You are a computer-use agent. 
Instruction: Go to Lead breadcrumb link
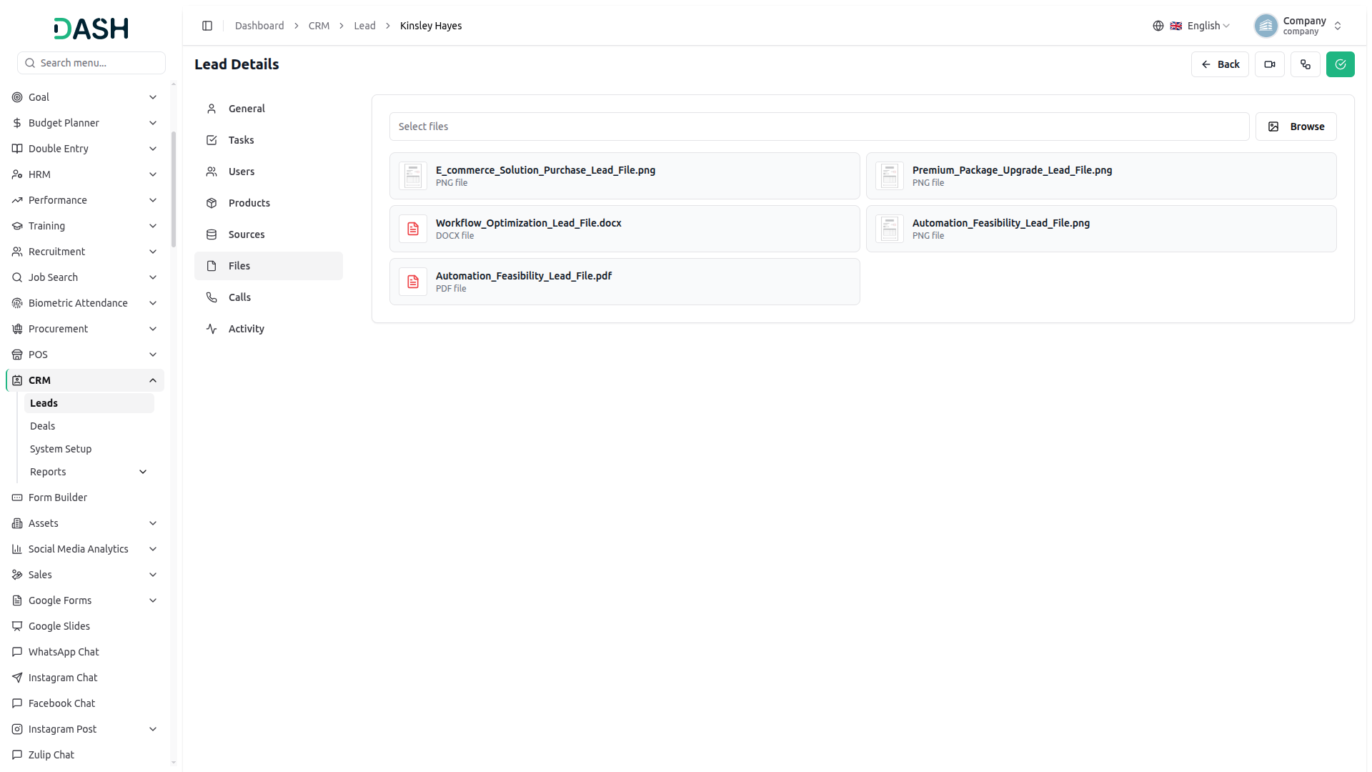click(x=364, y=26)
